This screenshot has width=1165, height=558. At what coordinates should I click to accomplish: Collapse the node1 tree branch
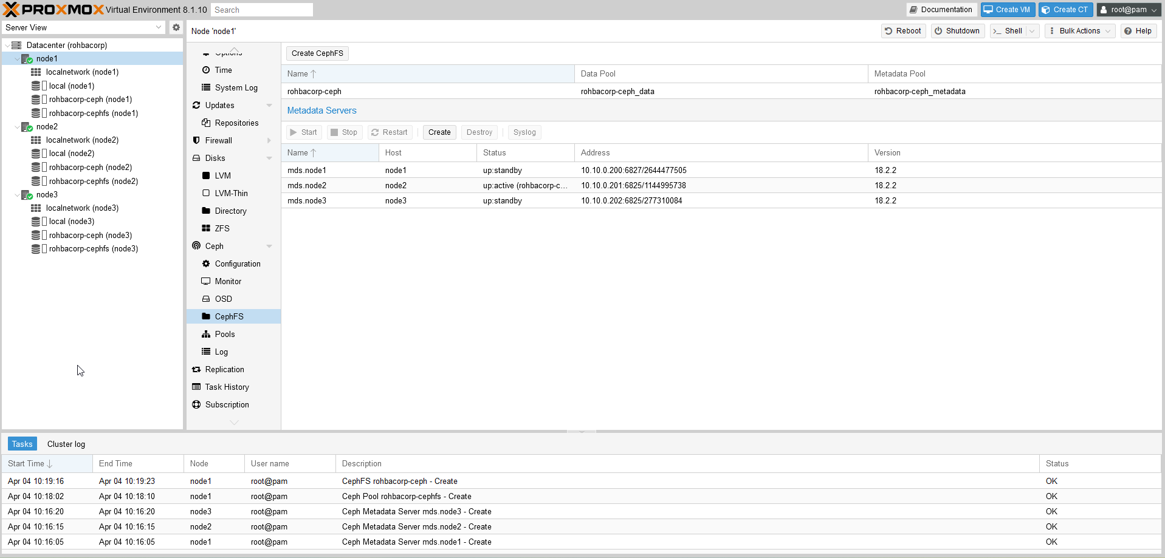[16, 59]
